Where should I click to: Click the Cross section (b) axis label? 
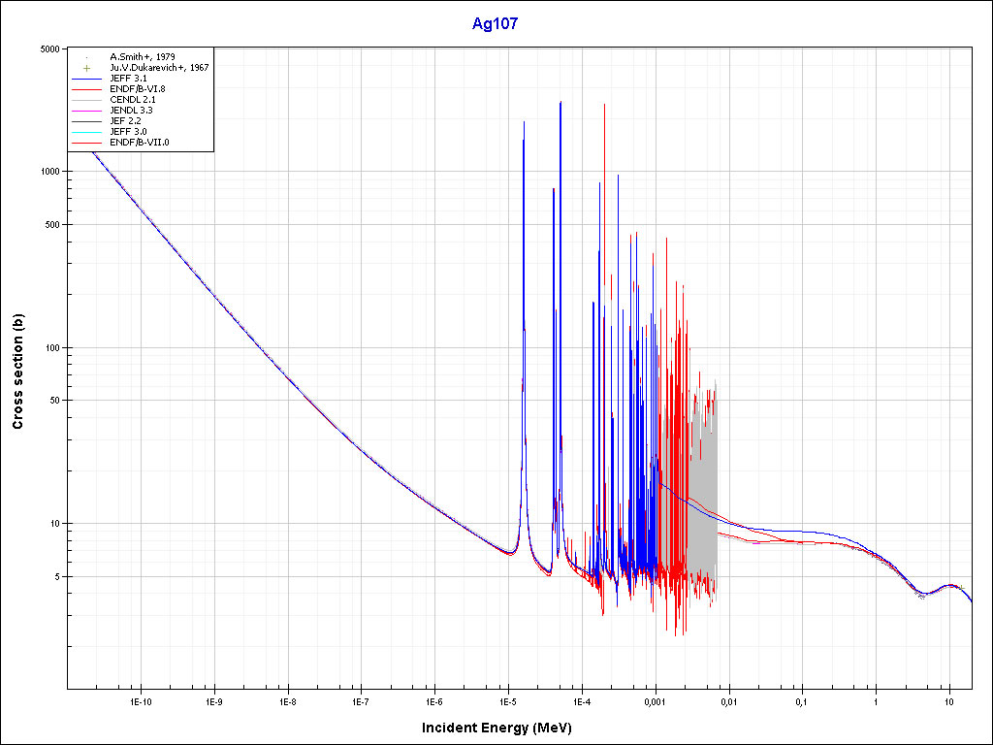coord(17,370)
